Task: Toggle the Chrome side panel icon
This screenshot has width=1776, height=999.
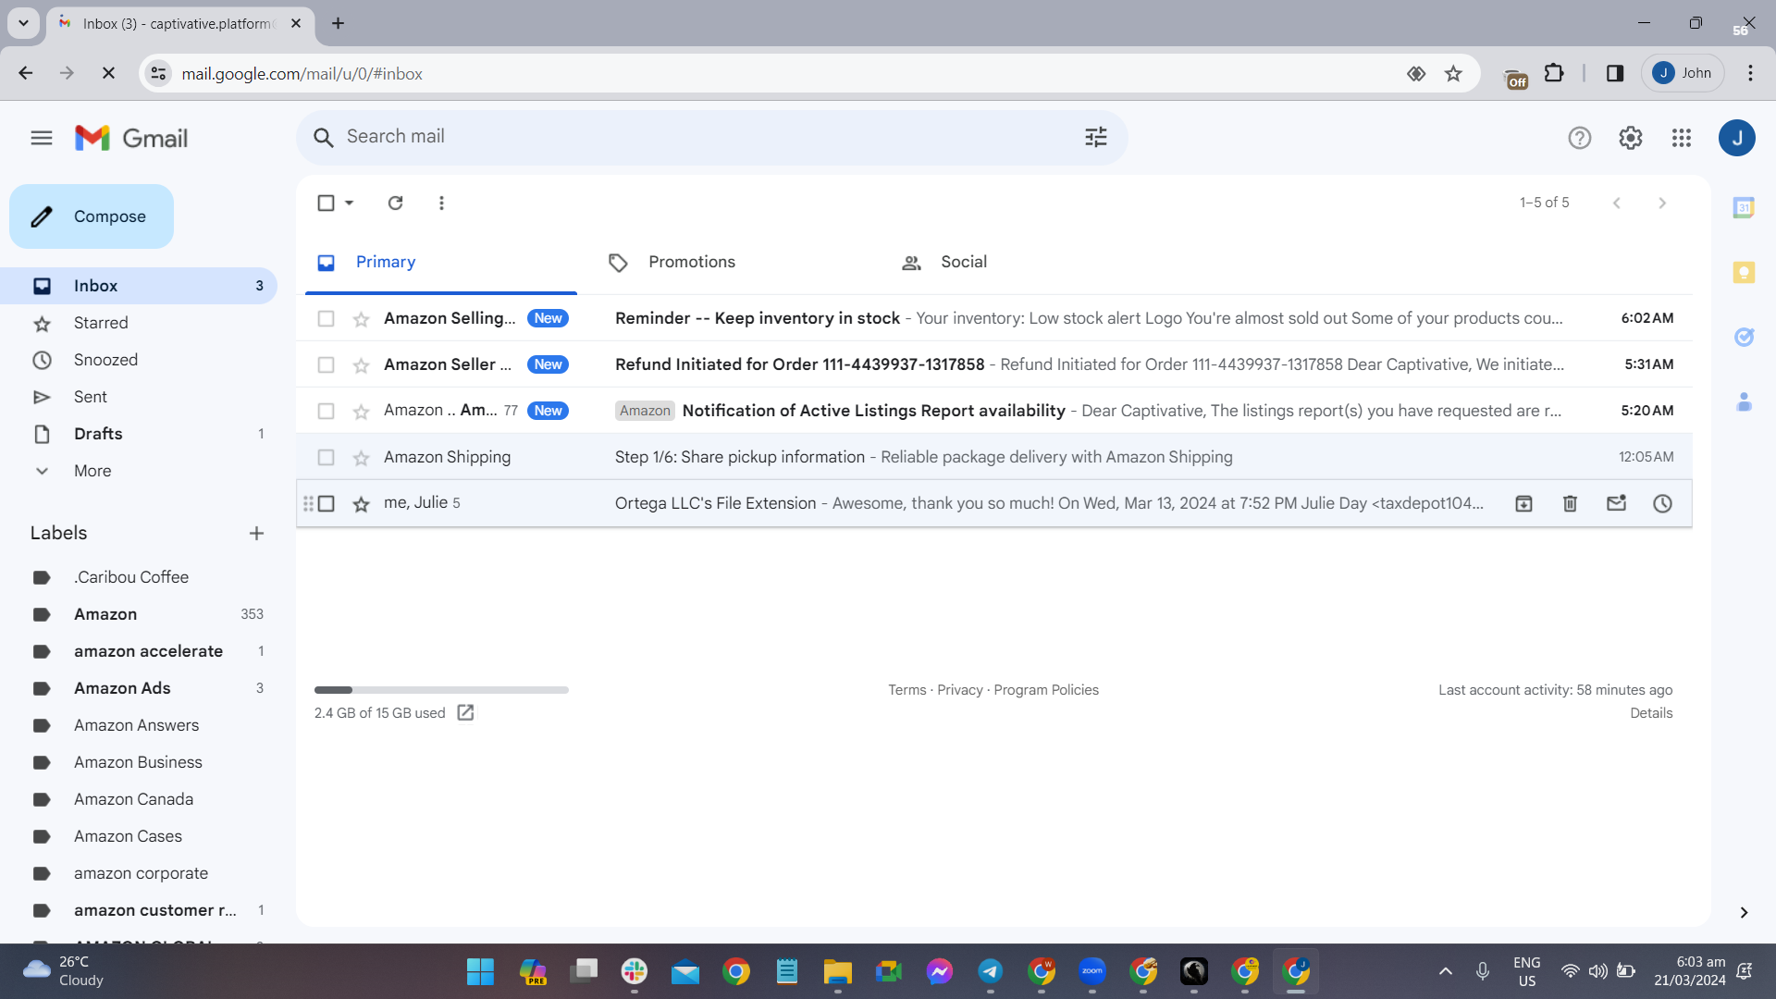Action: point(1615,73)
